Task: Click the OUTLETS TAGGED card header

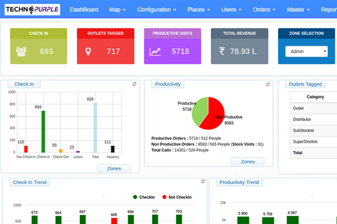Action: (106, 33)
